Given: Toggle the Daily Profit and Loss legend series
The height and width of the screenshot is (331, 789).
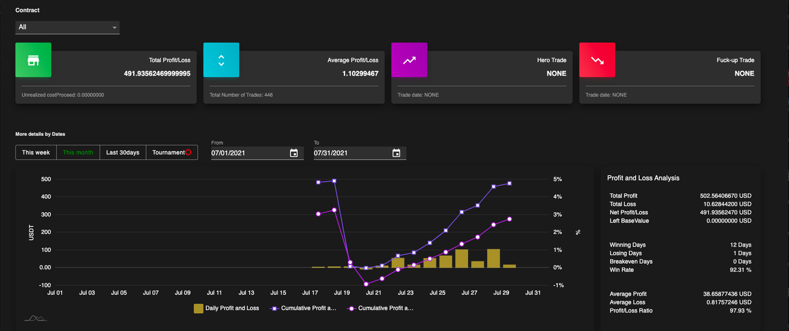Looking at the screenshot, I should coord(226,308).
